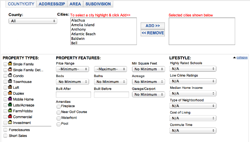Expand the Baths No Minimum dropdown
This screenshot has width=250, height=142.
[110, 82]
